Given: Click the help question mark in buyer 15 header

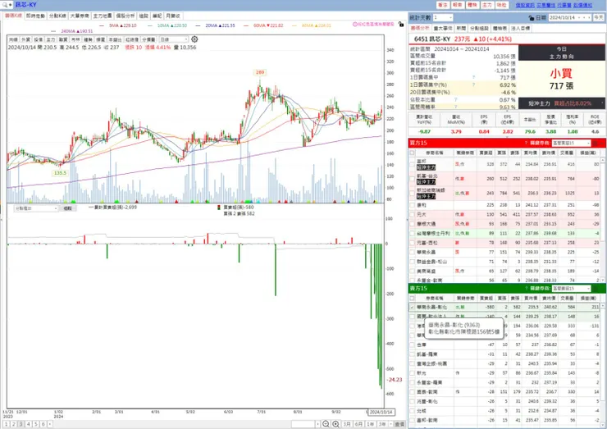Looking at the screenshot, I should coord(526,143).
